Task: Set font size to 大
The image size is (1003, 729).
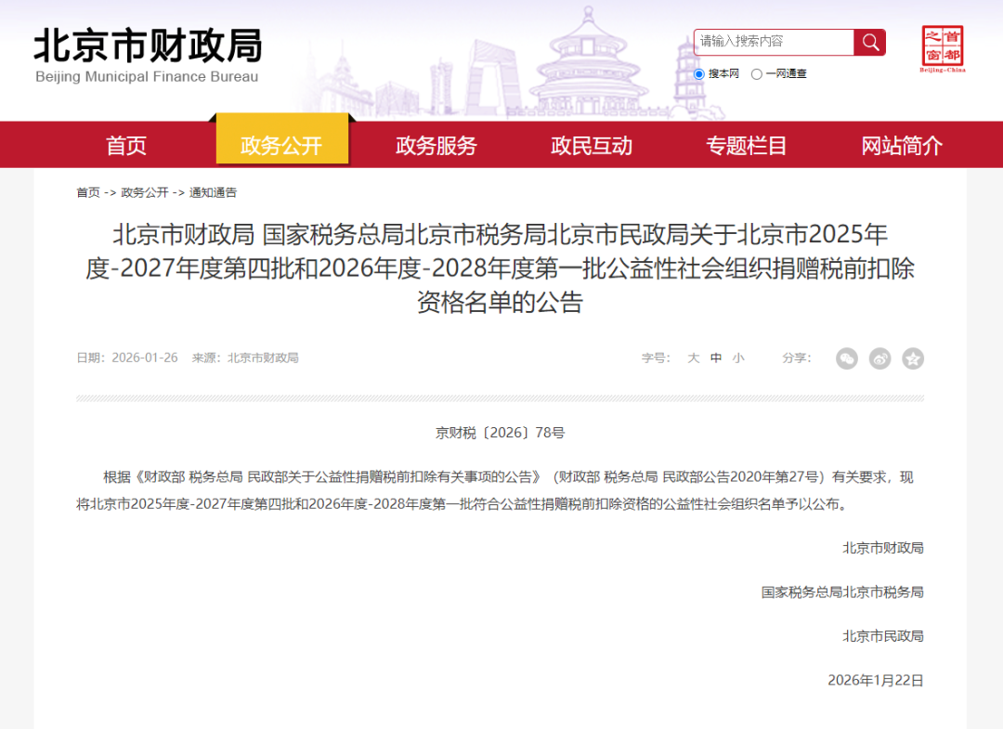Action: point(694,358)
